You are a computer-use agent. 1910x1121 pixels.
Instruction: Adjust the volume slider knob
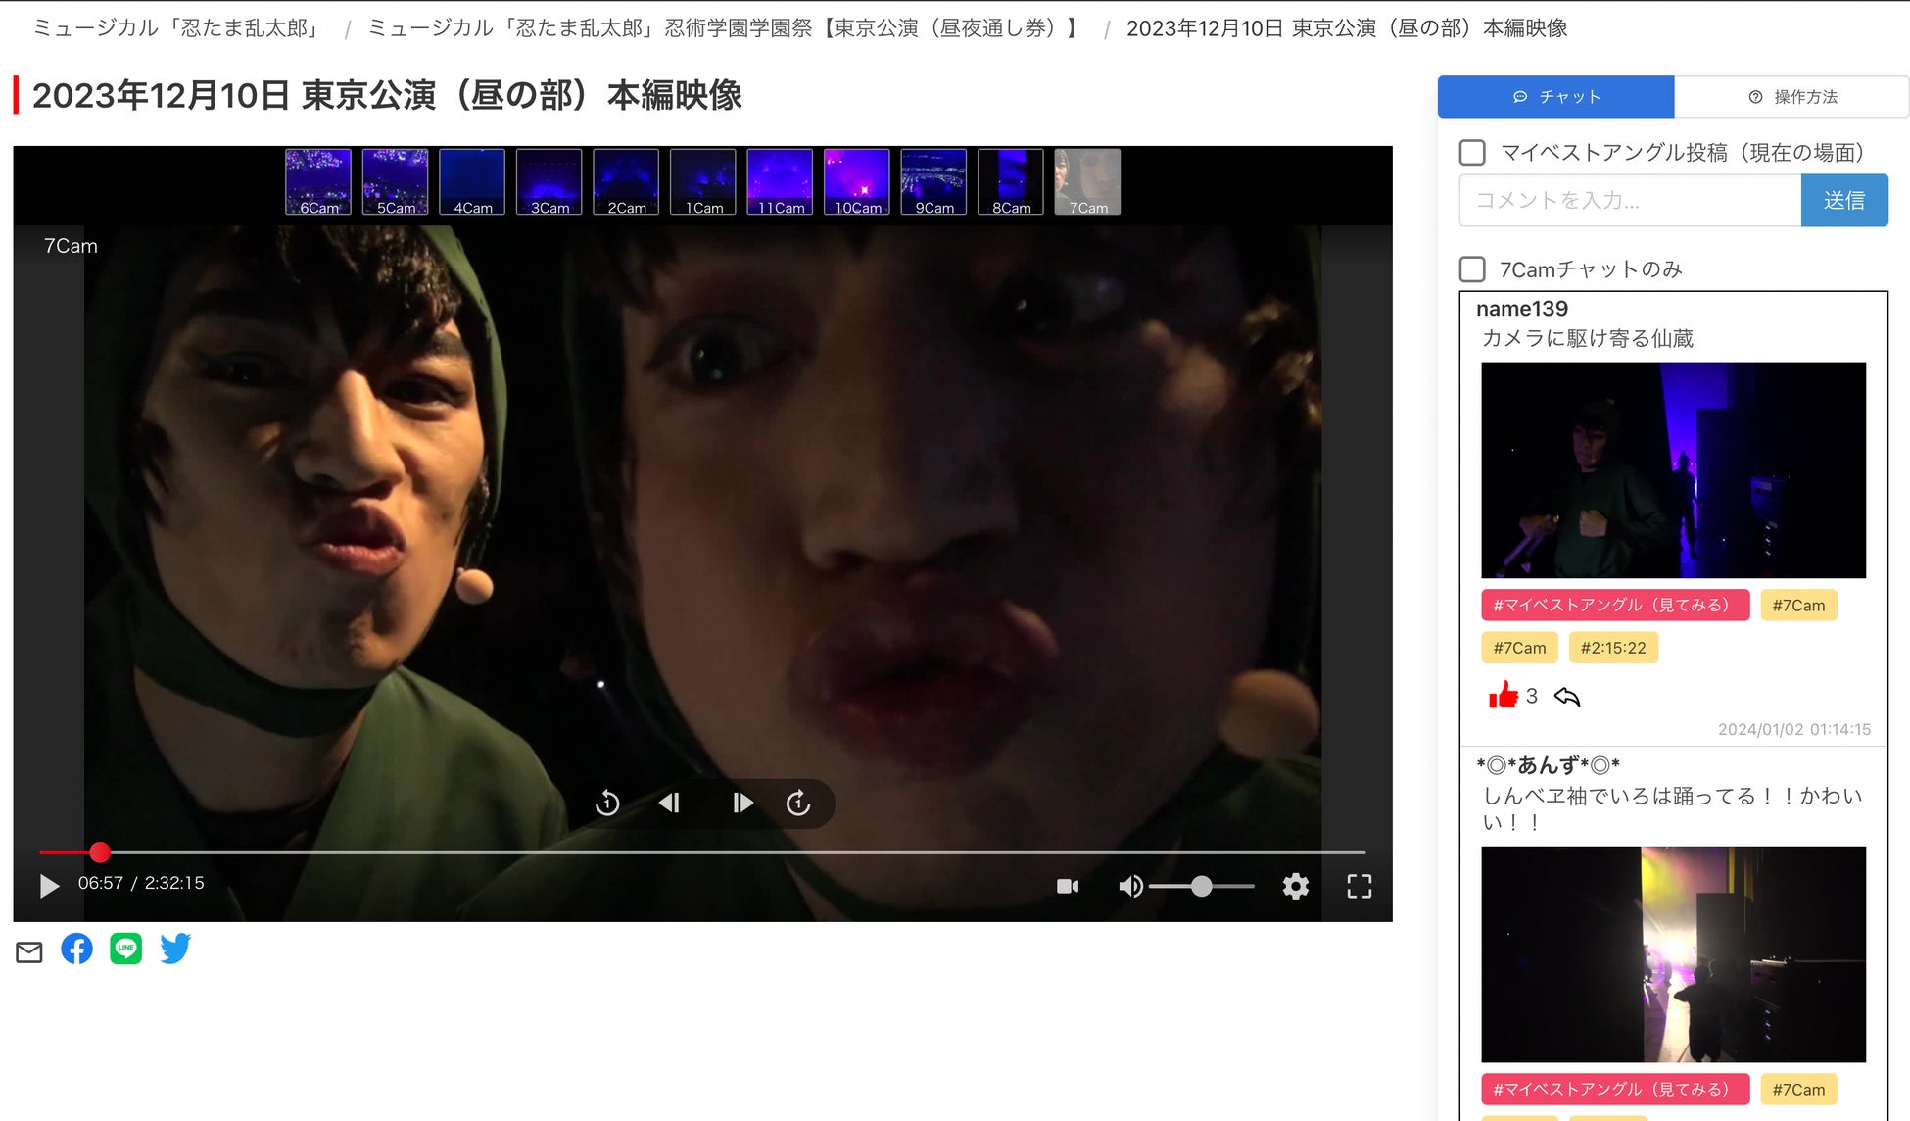pyautogui.click(x=1202, y=887)
